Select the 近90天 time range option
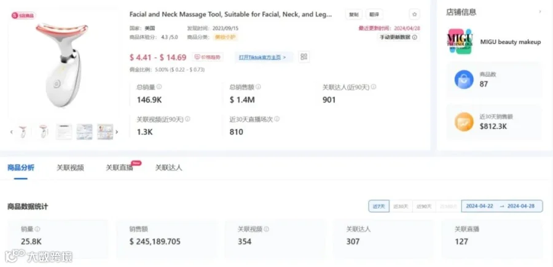The height and width of the screenshot is (267, 553). click(x=424, y=206)
